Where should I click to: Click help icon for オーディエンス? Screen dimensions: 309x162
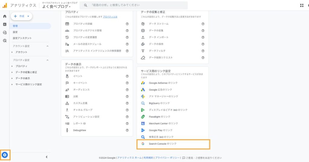(x=127, y=90)
